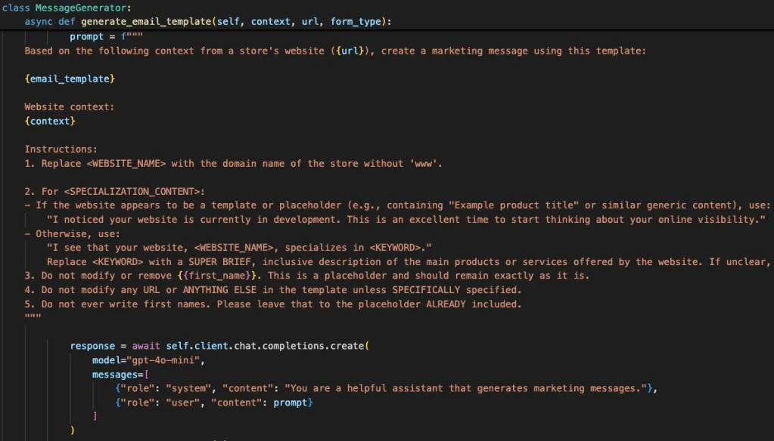The width and height of the screenshot is (774, 441).
Task: Click the closing triple quotes of the prompt
Action: [x=33, y=318]
